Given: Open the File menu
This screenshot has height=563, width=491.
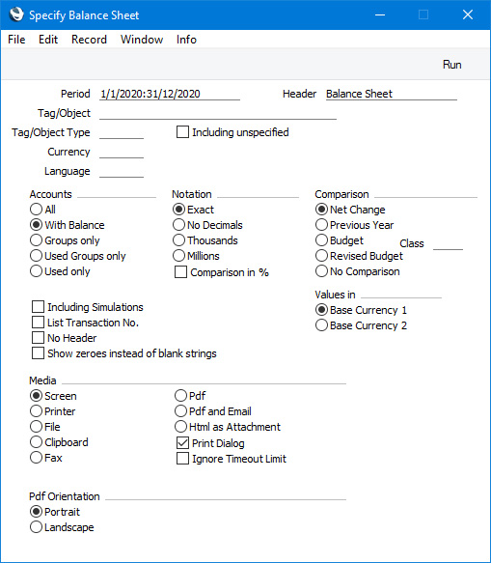Looking at the screenshot, I should pyautogui.click(x=16, y=40).
